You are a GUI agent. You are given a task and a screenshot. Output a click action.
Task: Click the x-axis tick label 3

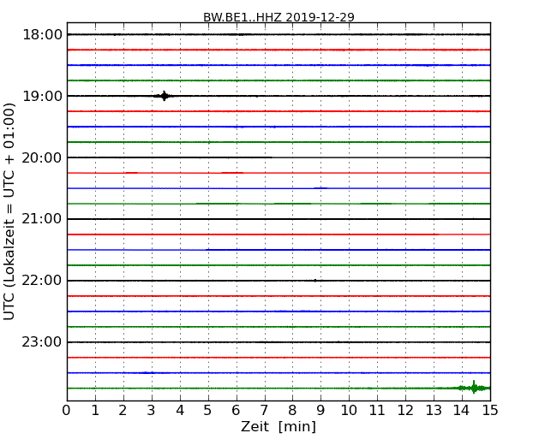[x=152, y=411]
